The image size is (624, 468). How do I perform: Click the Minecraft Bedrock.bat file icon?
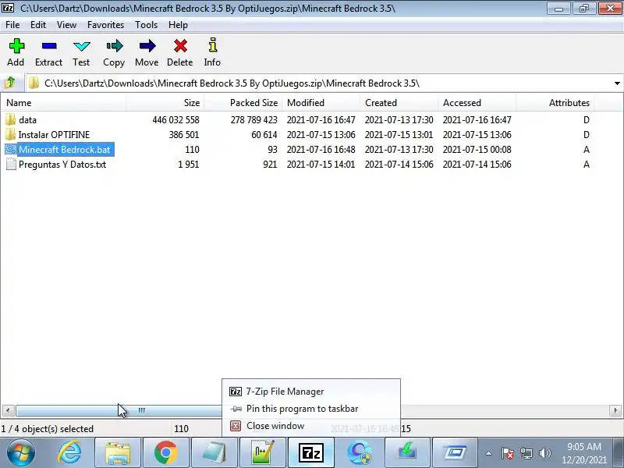(x=11, y=149)
